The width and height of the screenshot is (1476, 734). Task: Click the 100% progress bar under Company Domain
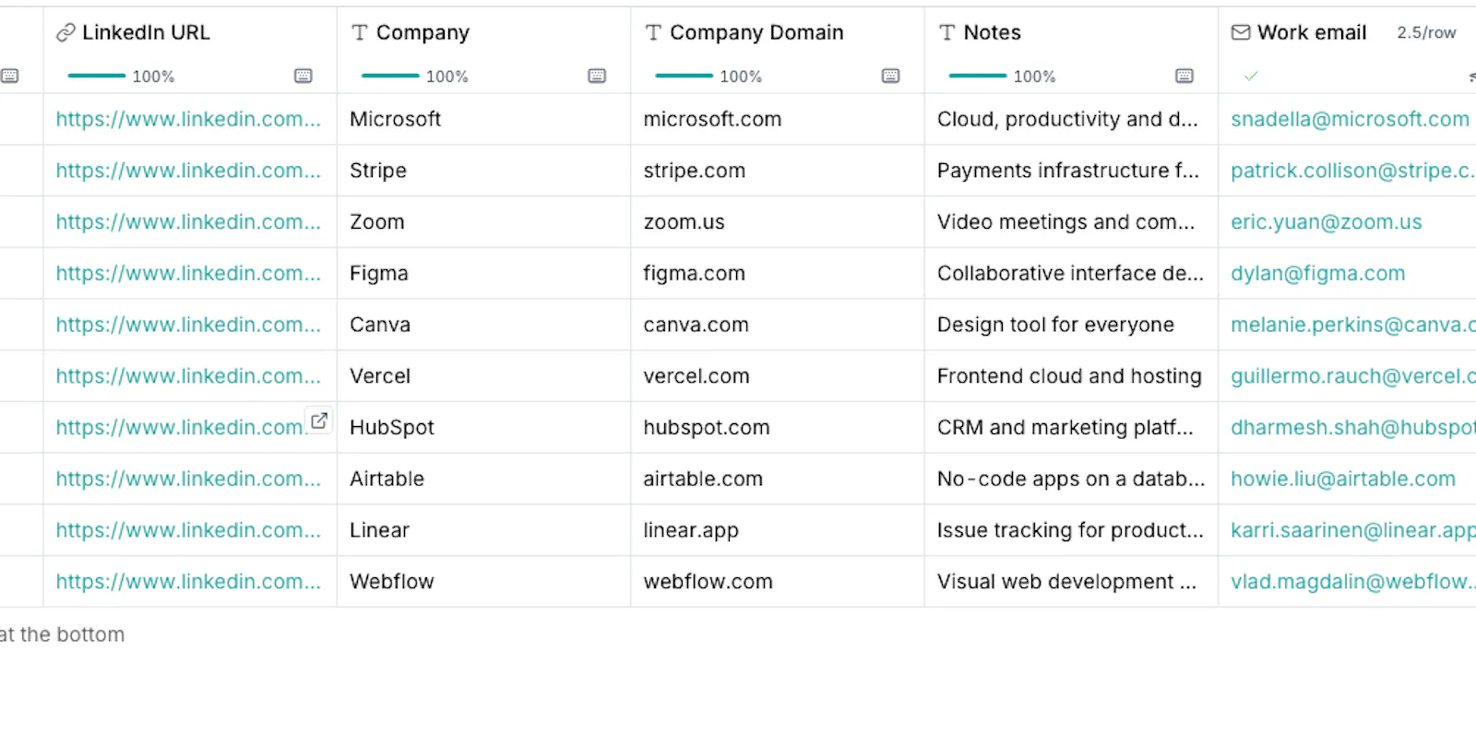click(684, 76)
